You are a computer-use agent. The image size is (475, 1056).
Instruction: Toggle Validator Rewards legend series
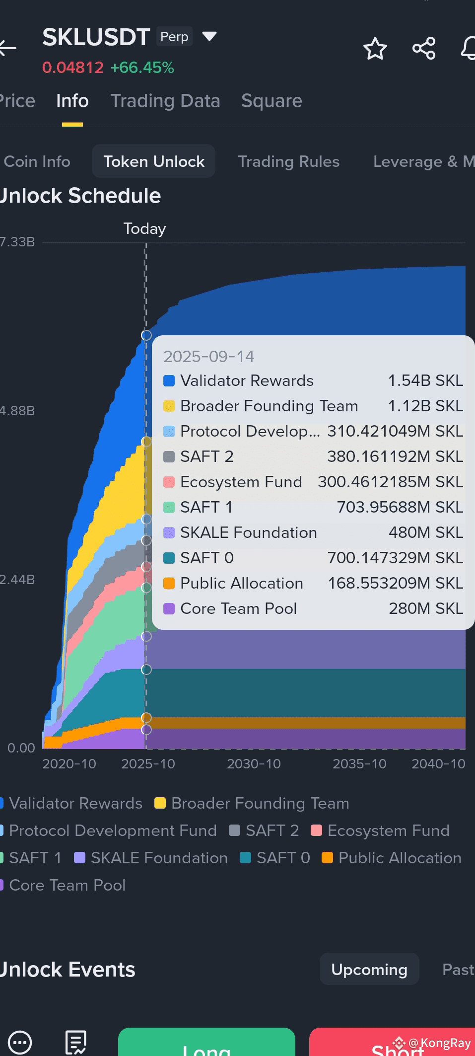[71, 803]
